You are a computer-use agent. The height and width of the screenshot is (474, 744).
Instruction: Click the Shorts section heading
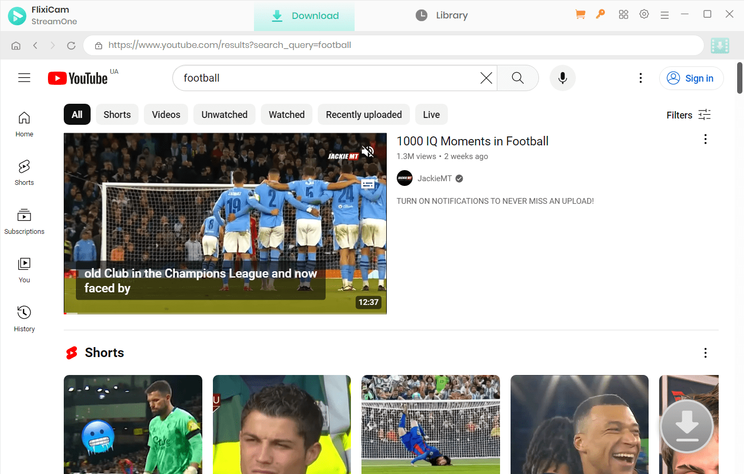[104, 353]
